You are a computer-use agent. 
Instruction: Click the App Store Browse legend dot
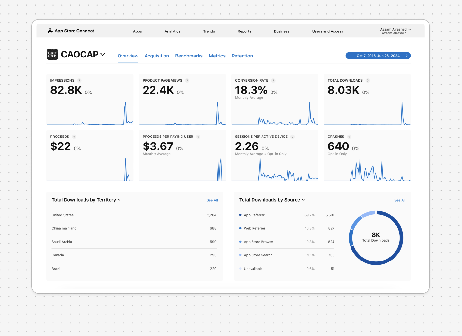[x=240, y=242]
